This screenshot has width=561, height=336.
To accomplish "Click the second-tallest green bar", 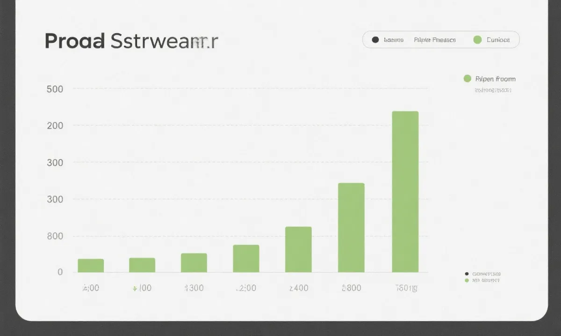I will tap(351, 227).
